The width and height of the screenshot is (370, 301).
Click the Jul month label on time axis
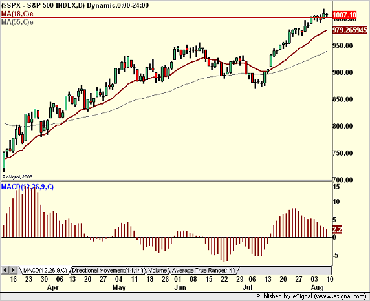(248, 287)
